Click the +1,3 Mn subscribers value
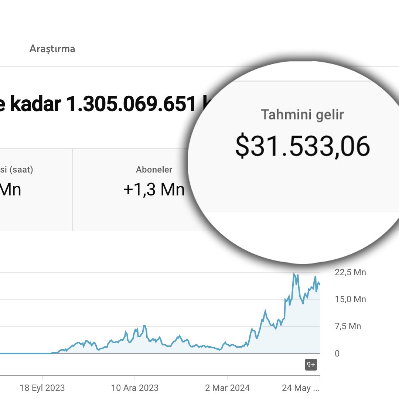Screen dimensions: 399x399 point(154,190)
